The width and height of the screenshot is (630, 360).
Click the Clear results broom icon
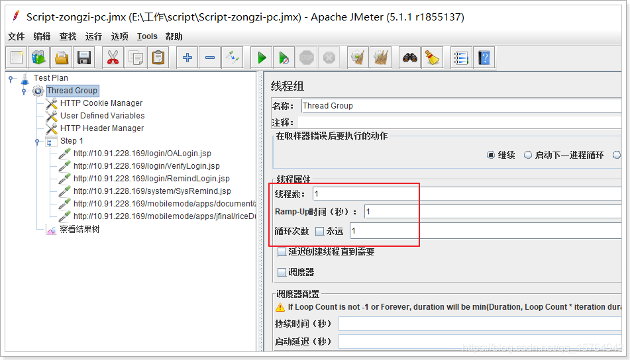point(358,58)
